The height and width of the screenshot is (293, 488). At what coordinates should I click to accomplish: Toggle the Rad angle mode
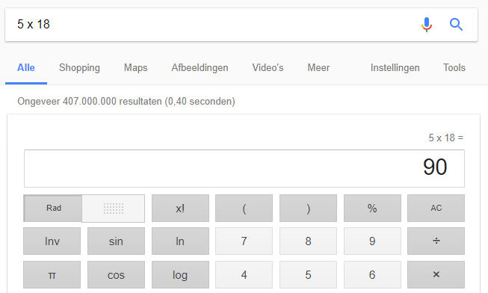pyautogui.click(x=53, y=208)
